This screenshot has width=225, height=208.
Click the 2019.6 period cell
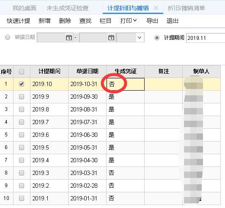(x=49, y=135)
